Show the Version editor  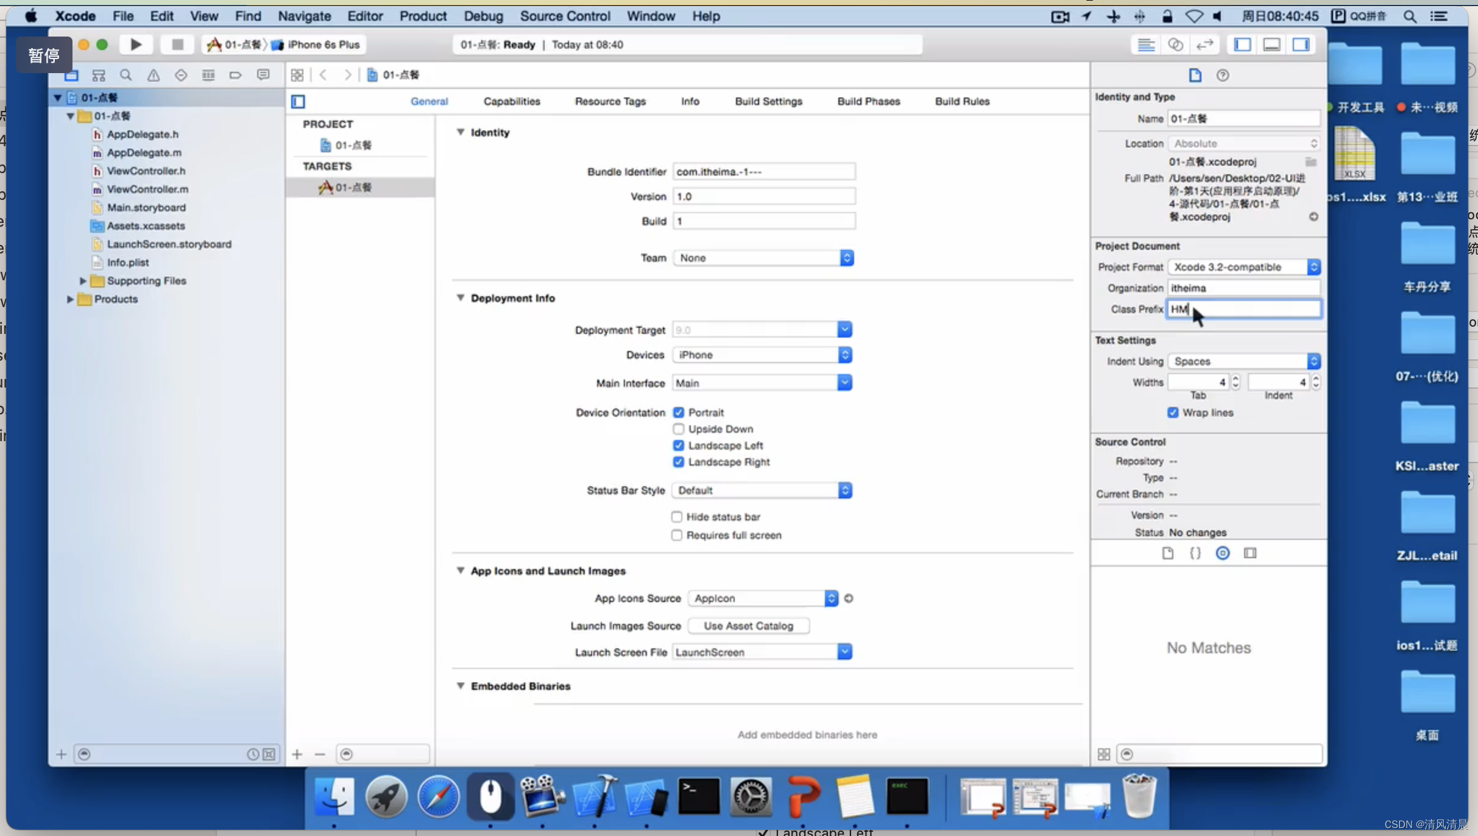pos(1204,44)
